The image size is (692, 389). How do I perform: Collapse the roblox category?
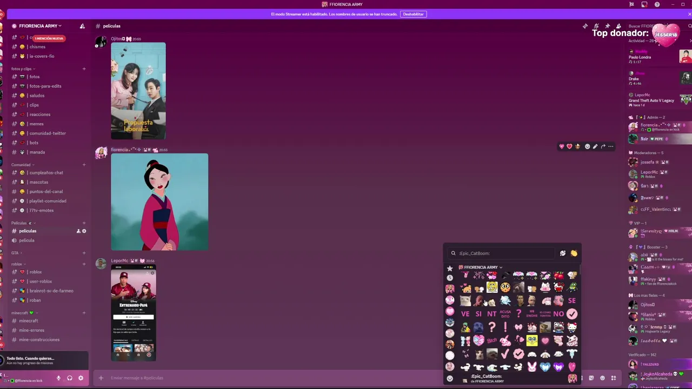(x=18, y=264)
